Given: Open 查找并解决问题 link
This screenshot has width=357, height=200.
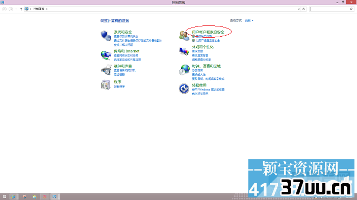Looking at the screenshot, I should [123, 45].
